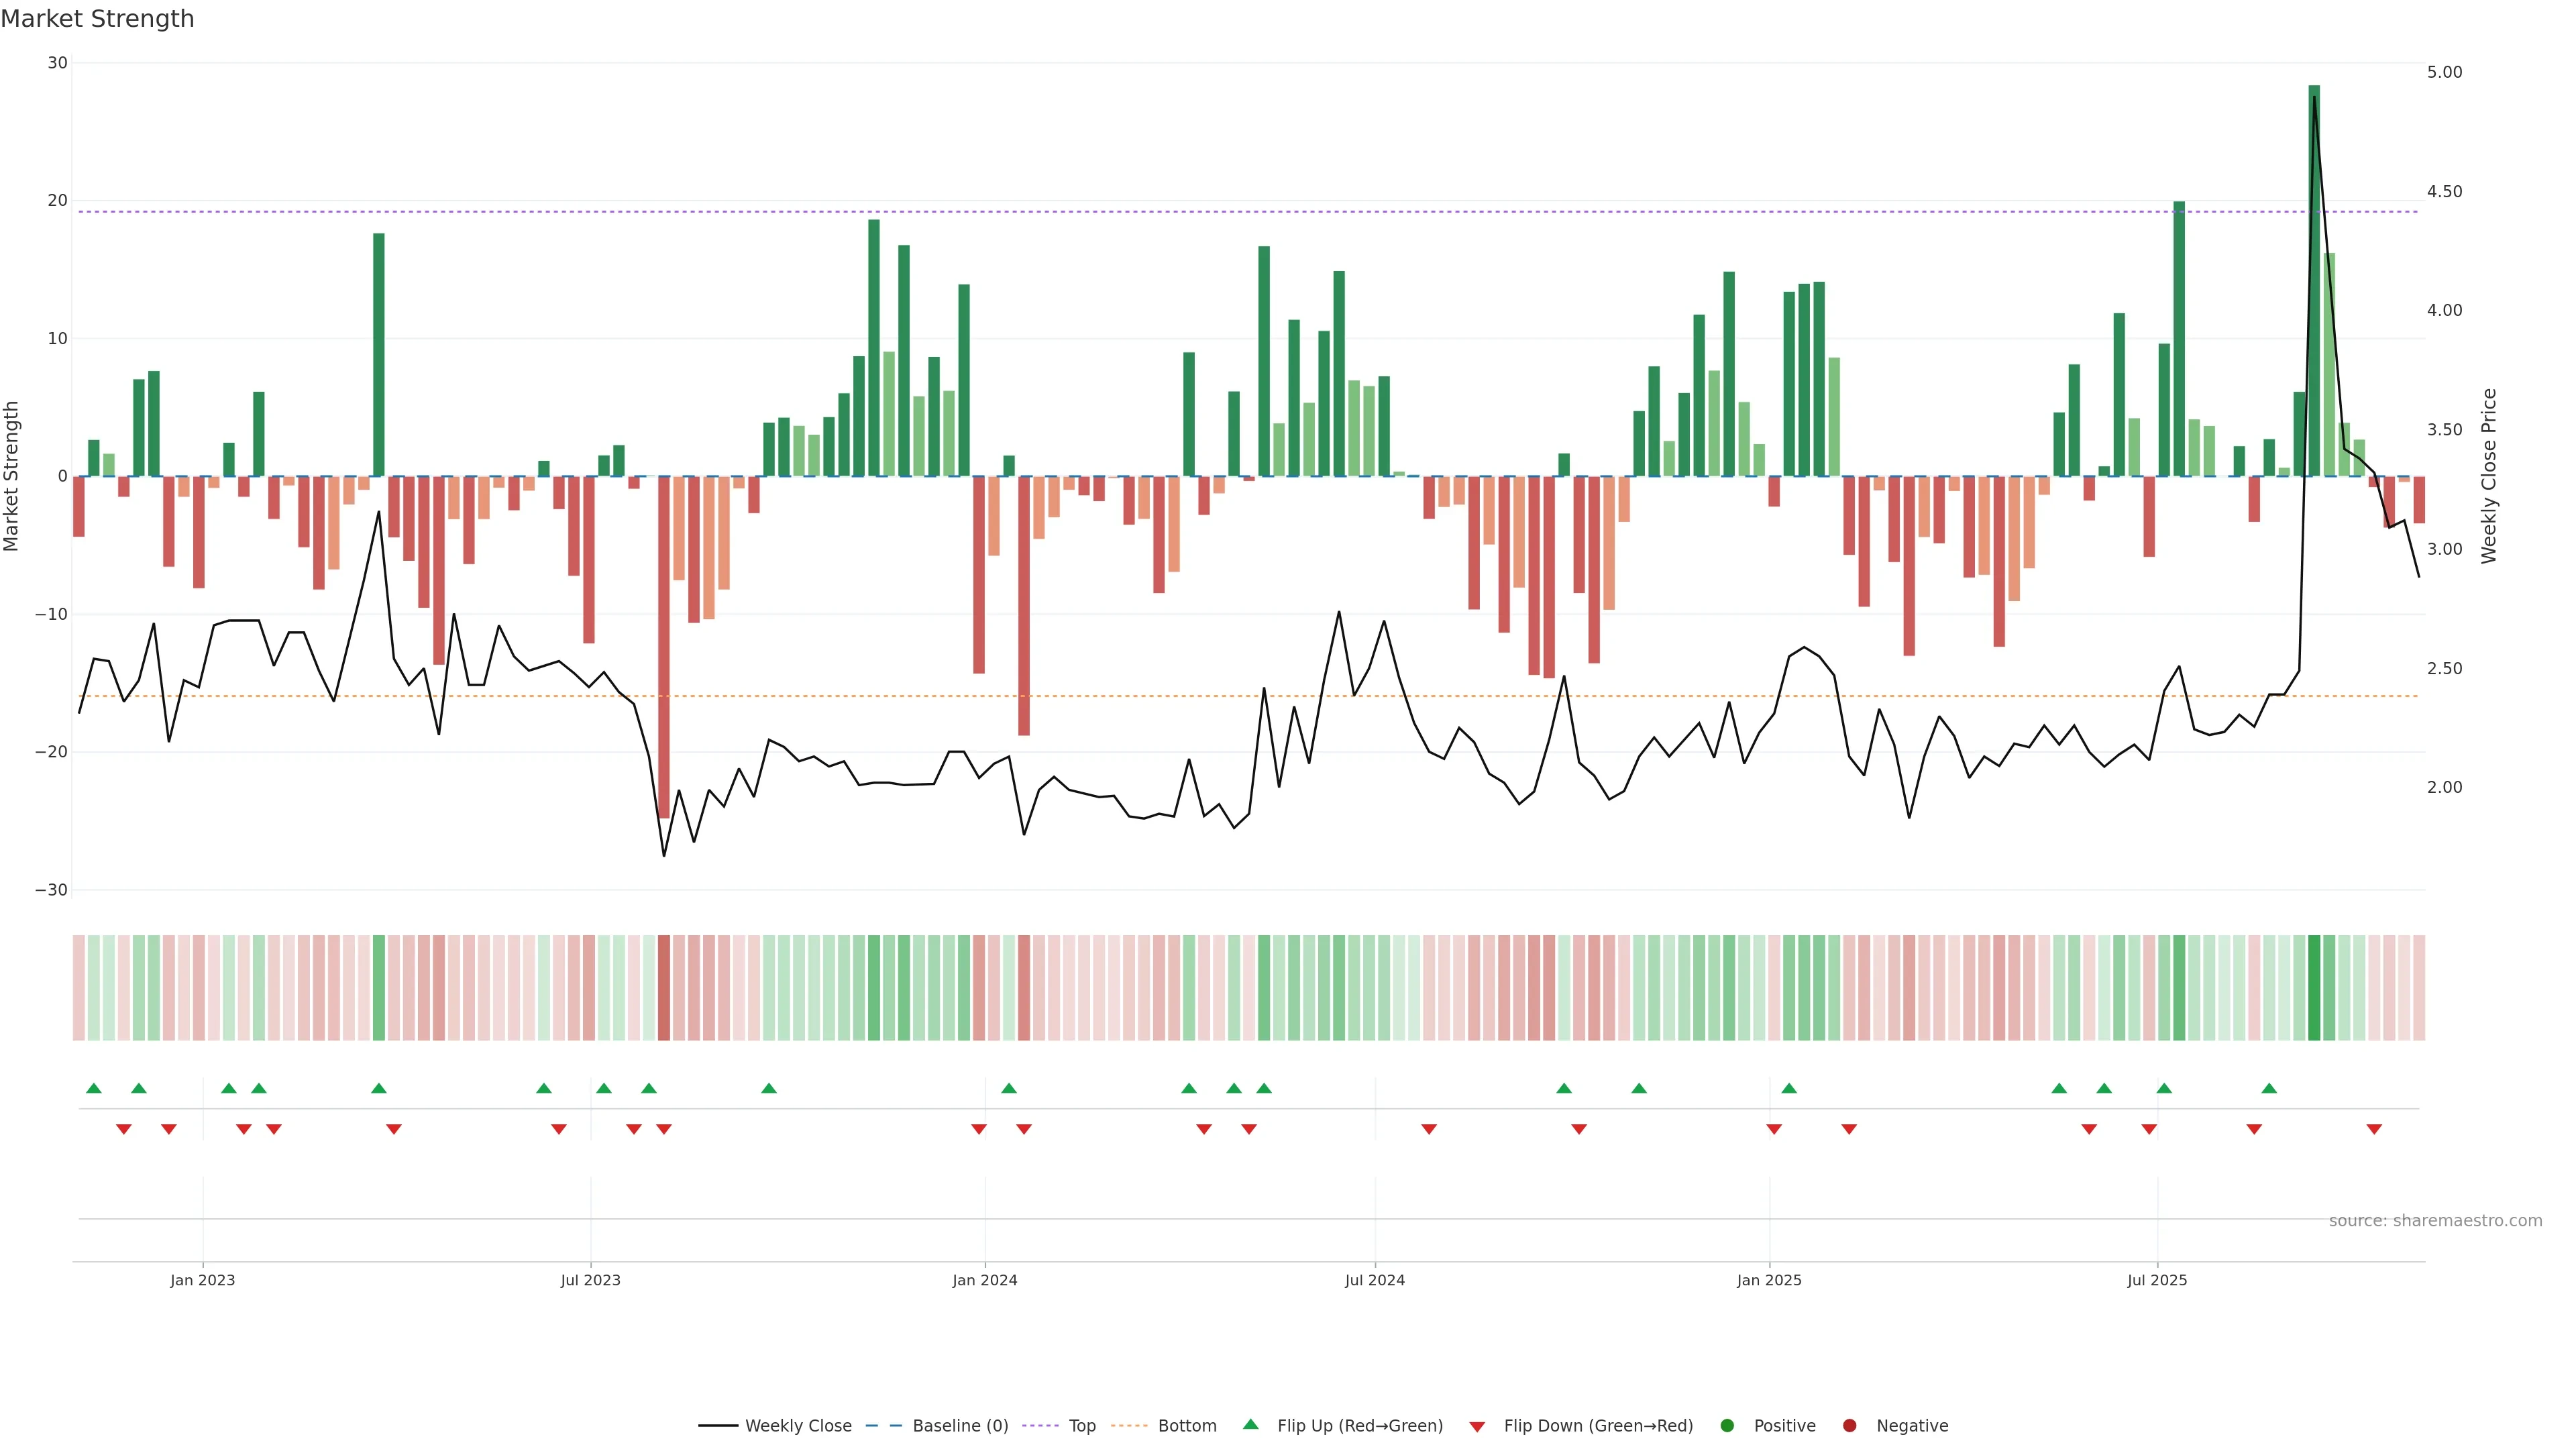The image size is (2576, 1449).
Task: Click Flip Up green triangle legend icon
Action: pyautogui.click(x=1250, y=1425)
